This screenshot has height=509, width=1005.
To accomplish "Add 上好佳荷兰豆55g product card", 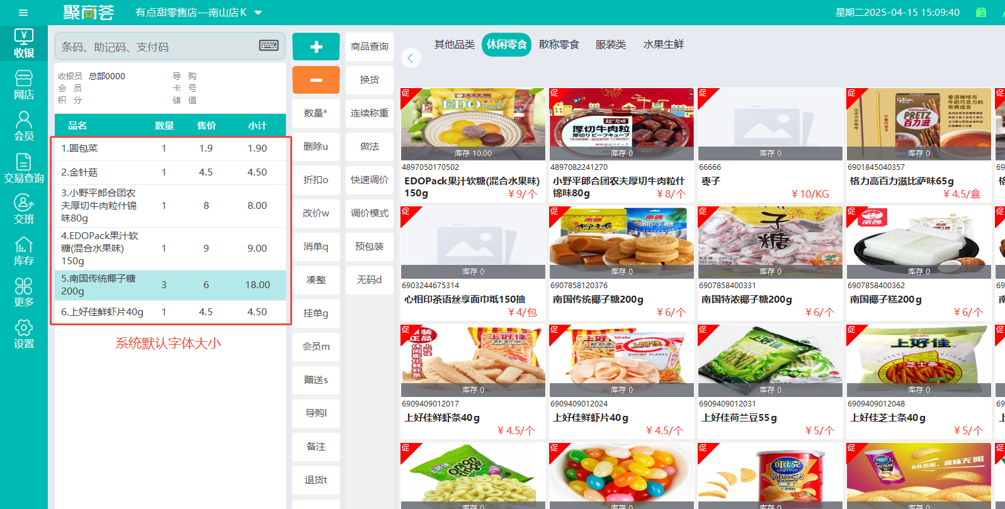I will coord(770,381).
